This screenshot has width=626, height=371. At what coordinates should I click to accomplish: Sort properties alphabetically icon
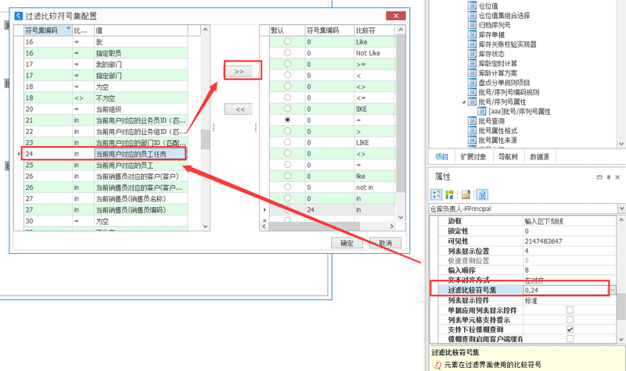[449, 194]
